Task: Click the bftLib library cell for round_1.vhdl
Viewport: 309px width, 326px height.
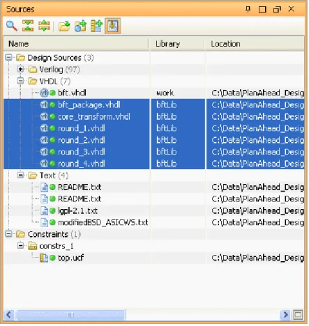Action: [167, 128]
